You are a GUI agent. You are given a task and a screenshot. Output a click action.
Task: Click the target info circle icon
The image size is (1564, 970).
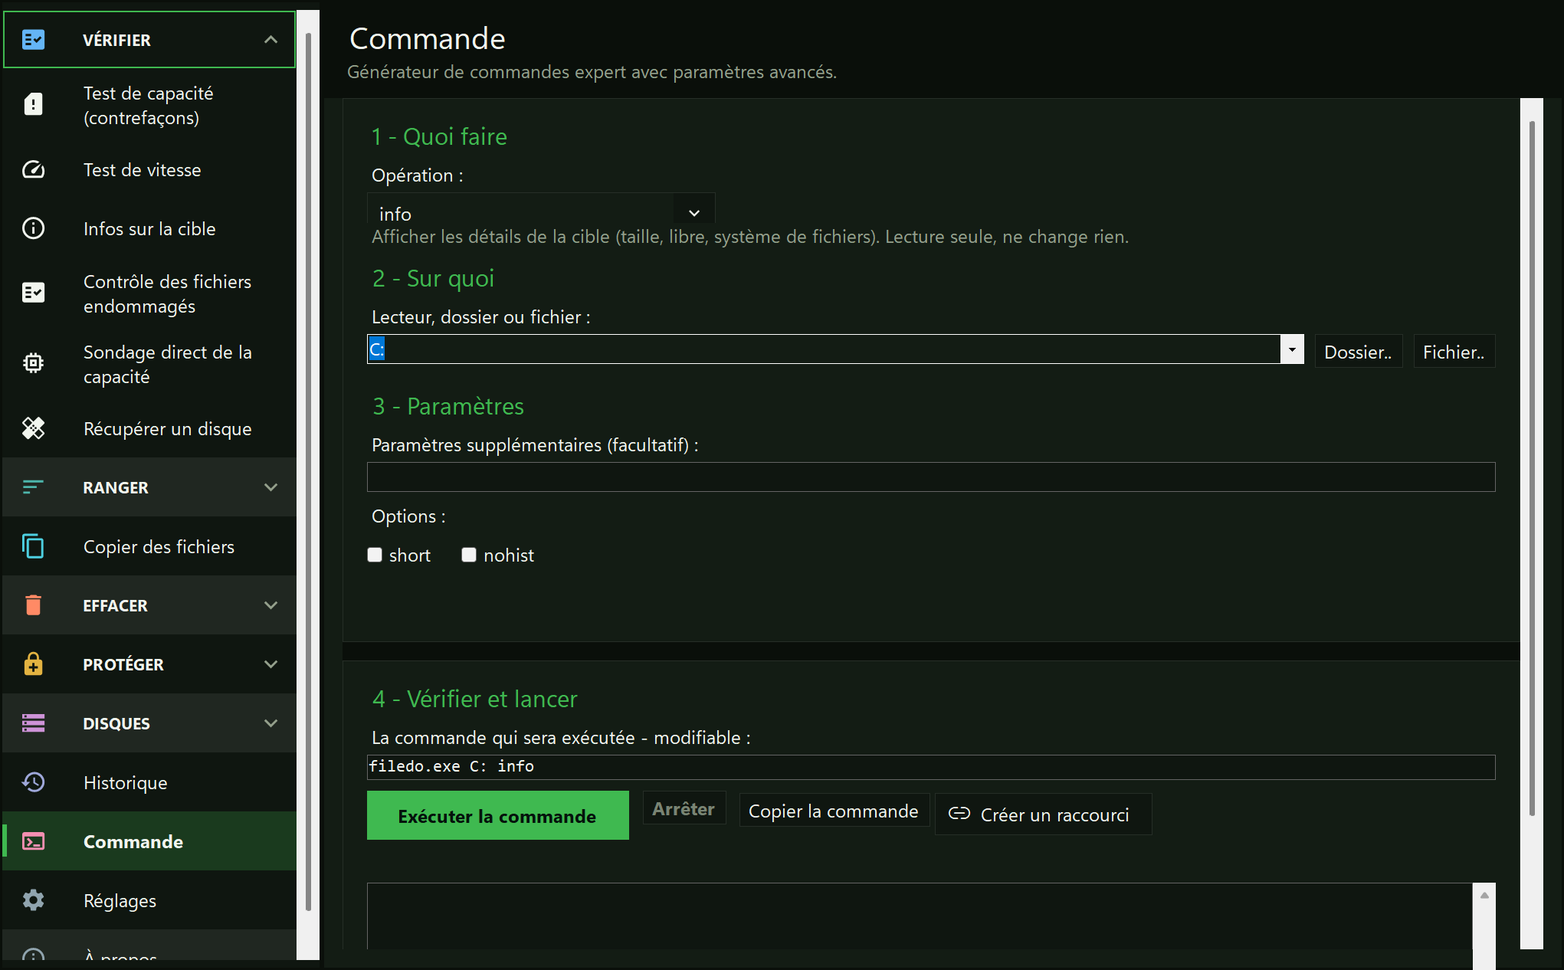pyautogui.click(x=33, y=228)
